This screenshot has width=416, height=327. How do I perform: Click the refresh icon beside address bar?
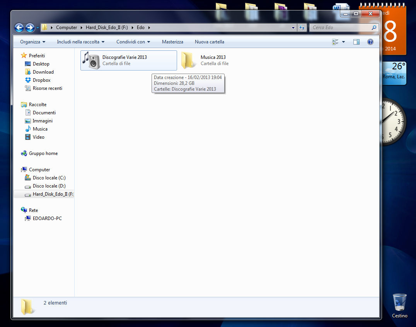click(302, 28)
